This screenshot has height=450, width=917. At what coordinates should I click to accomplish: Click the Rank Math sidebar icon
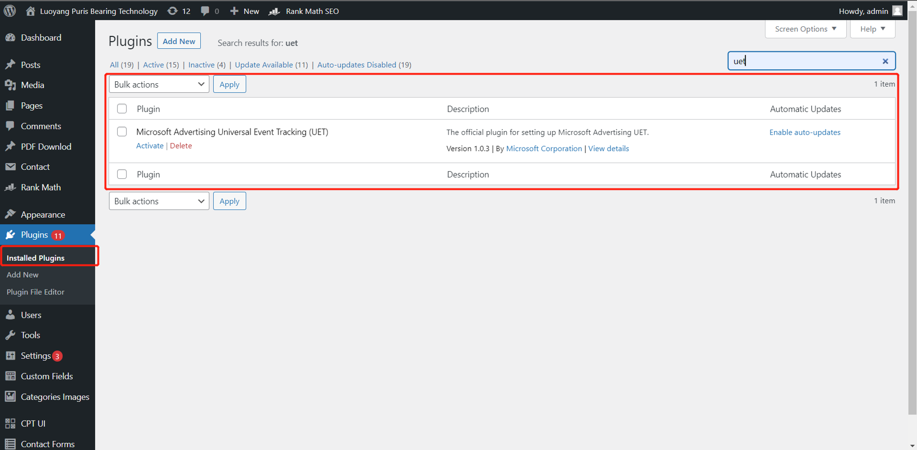(10, 187)
